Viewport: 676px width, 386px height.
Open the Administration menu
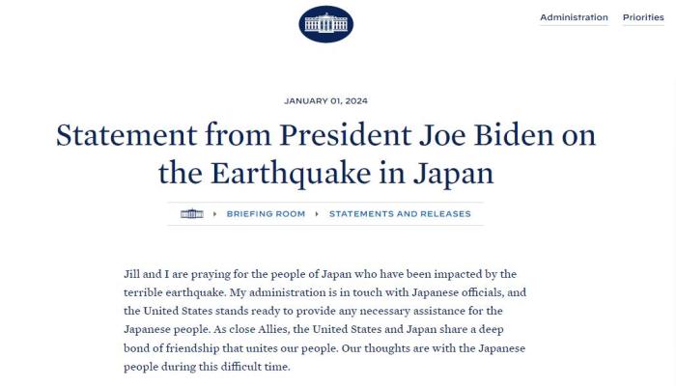click(x=574, y=17)
